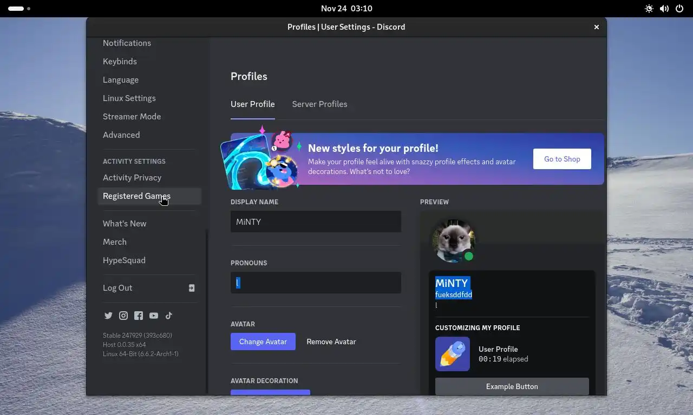Screen dimensions: 693x415
Task: Click the pencil activity icon in the preview
Action: click(x=453, y=354)
